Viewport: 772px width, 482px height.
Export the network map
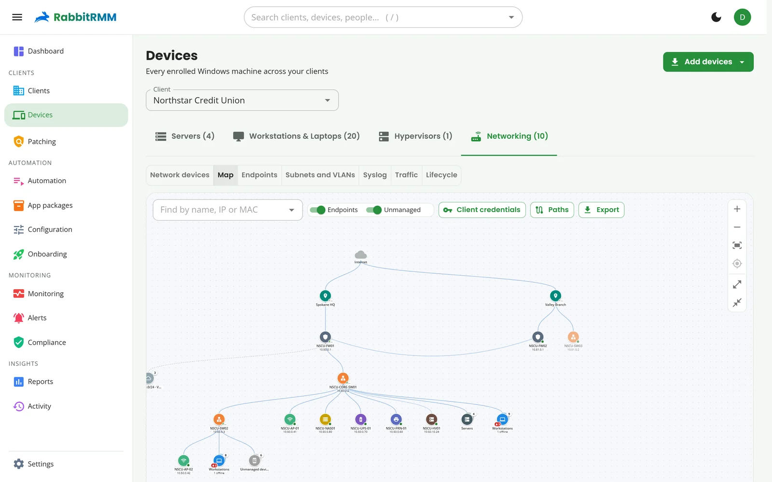(601, 210)
